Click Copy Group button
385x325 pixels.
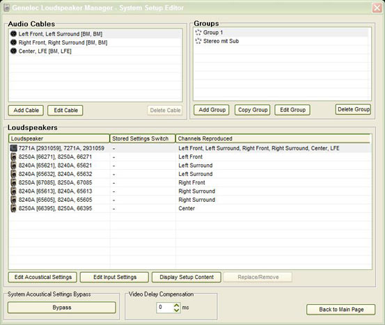253,110
